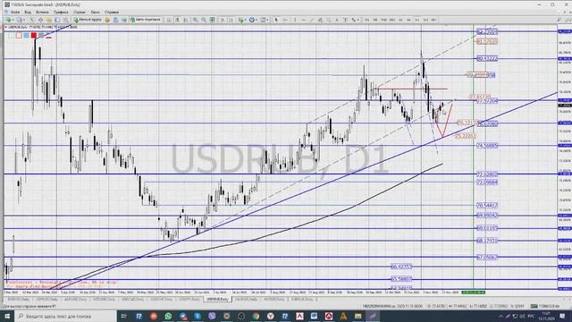Open the Profiles toolbar icon
Screen dimensions: 572x322
click(19, 20)
